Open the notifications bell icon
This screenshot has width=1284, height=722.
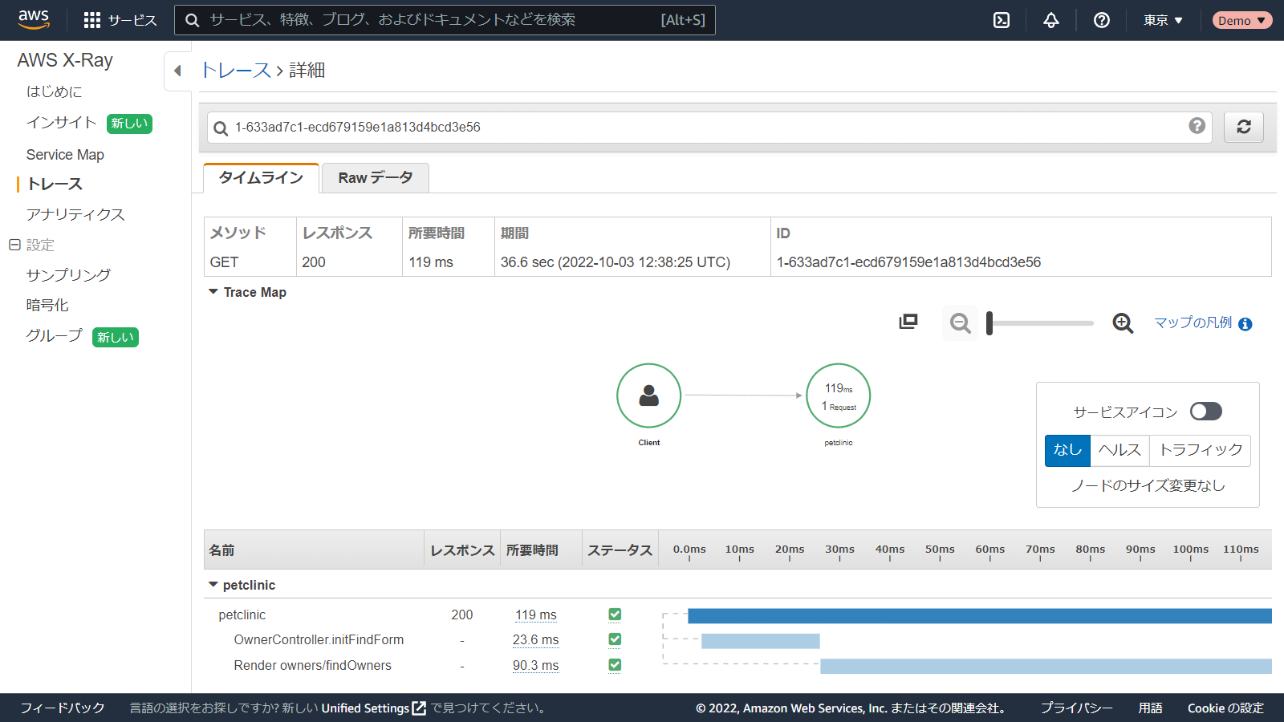tap(1051, 20)
